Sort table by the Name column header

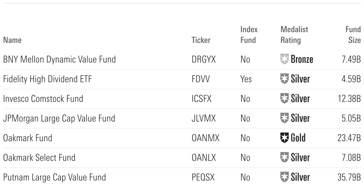12,40
